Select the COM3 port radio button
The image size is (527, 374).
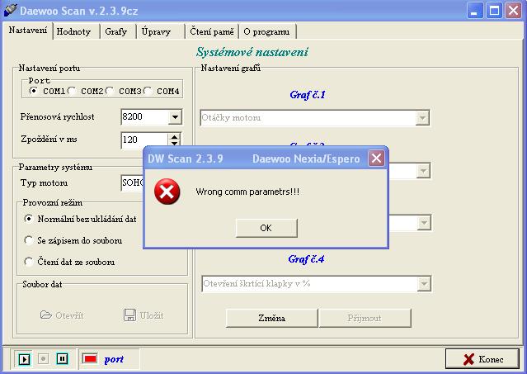[109, 91]
